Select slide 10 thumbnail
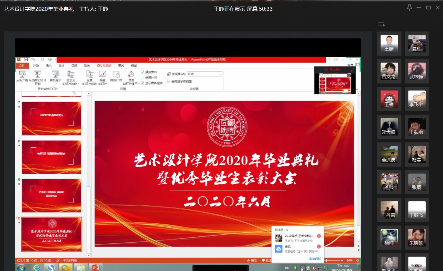 [52, 234]
